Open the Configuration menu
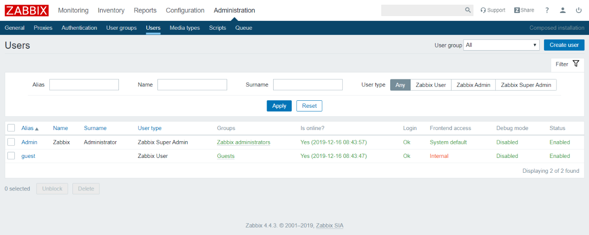This screenshot has height=235, width=589. (185, 10)
